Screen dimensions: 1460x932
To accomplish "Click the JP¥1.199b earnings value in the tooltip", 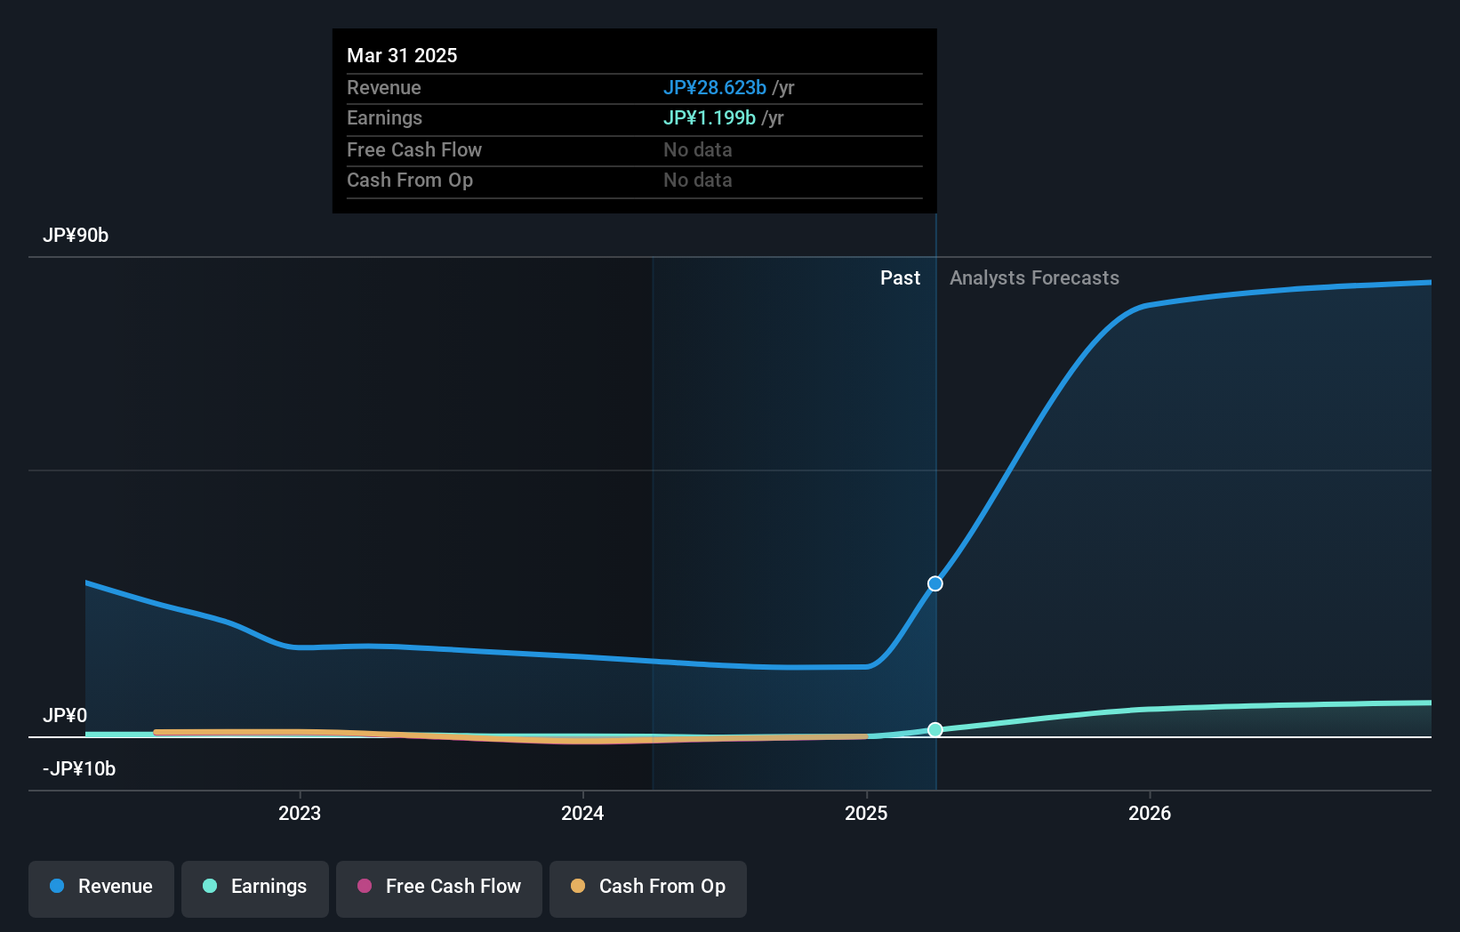I will click(x=709, y=117).
